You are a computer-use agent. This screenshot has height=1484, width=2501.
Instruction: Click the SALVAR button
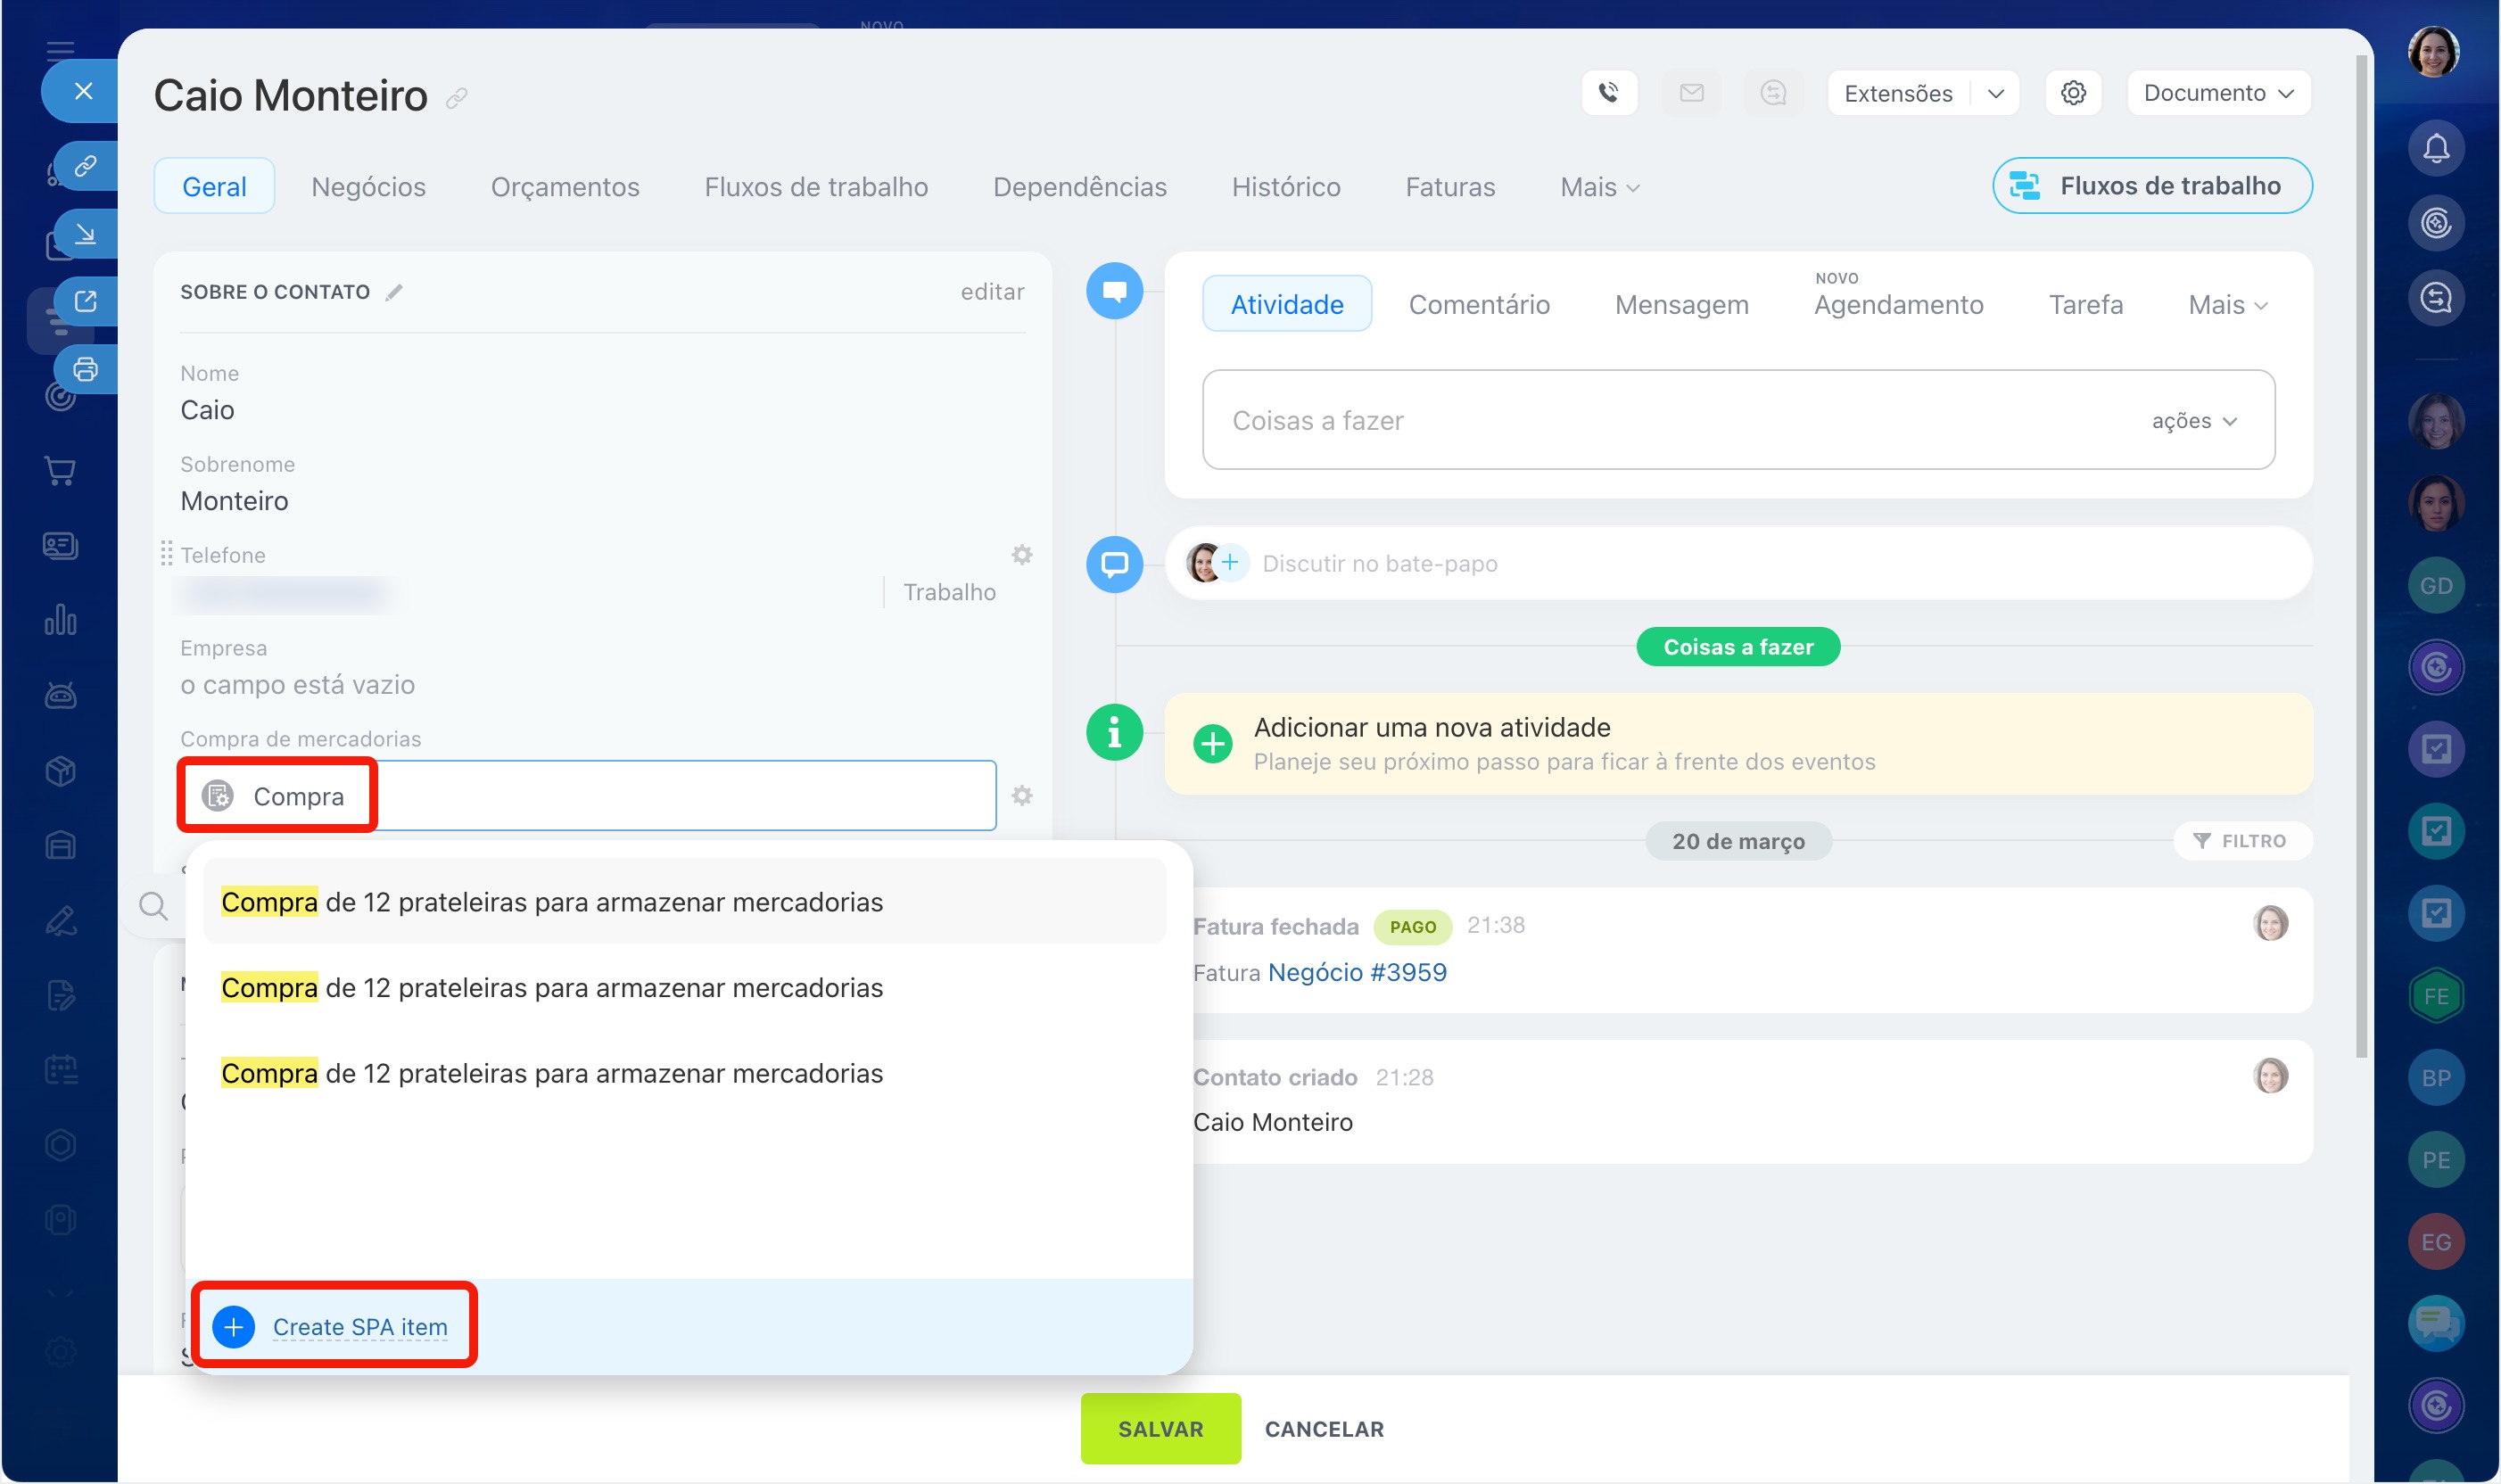pos(1160,1428)
